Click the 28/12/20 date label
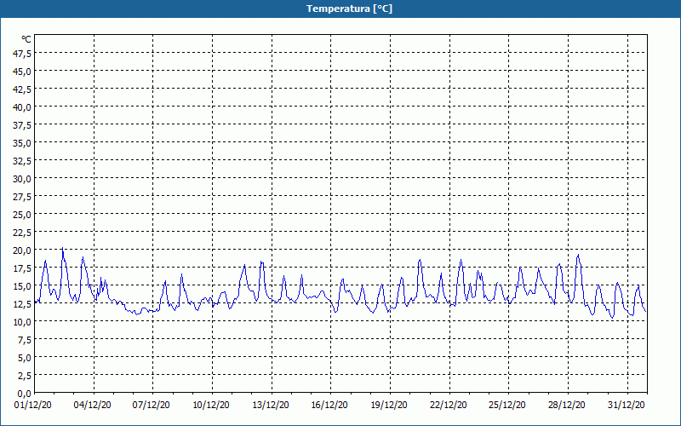The width and height of the screenshot is (681, 426). pyautogui.click(x=566, y=405)
